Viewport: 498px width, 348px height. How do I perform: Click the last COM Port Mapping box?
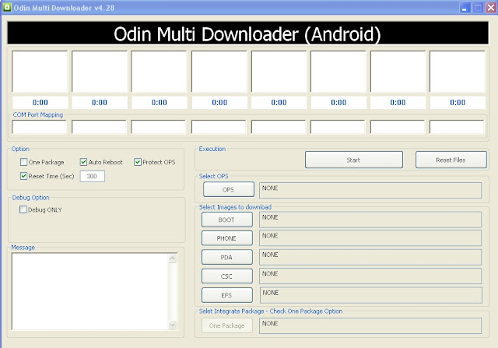click(457, 127)
